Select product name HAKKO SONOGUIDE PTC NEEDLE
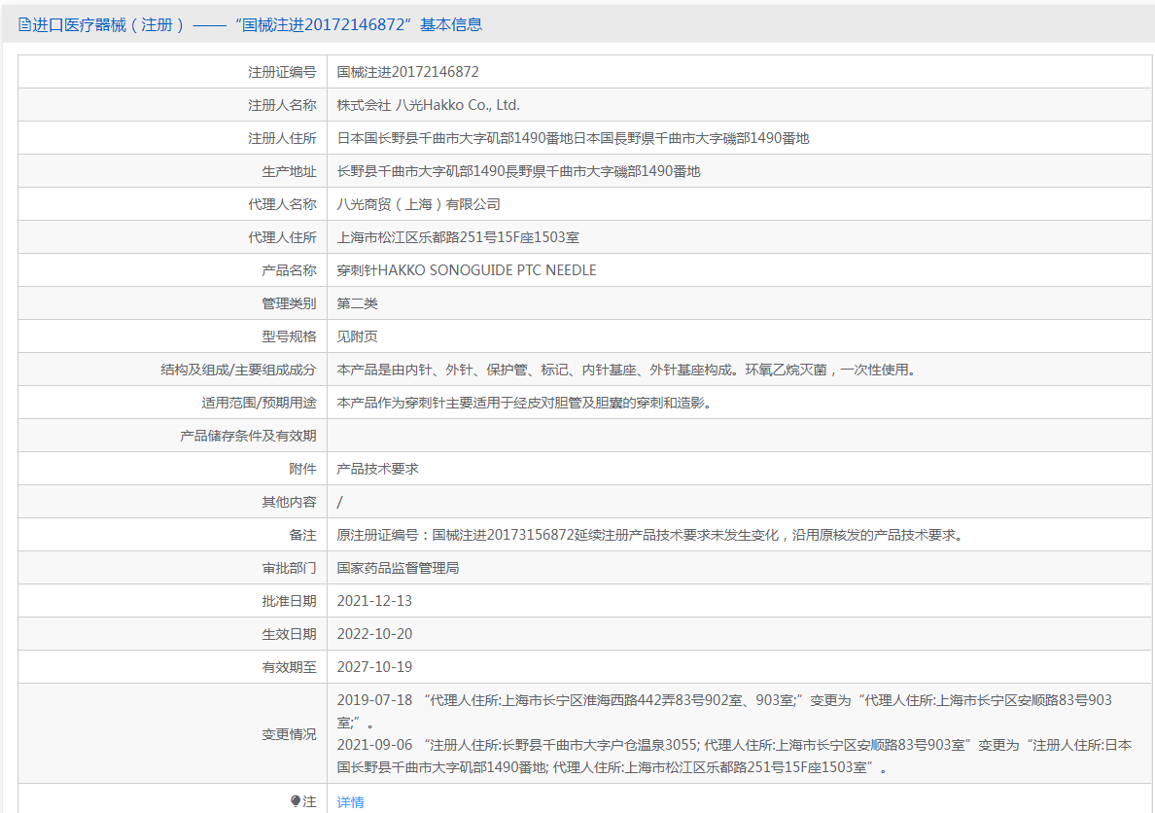The height and width of the screenshot is (813, 1155). pos(467,270)
